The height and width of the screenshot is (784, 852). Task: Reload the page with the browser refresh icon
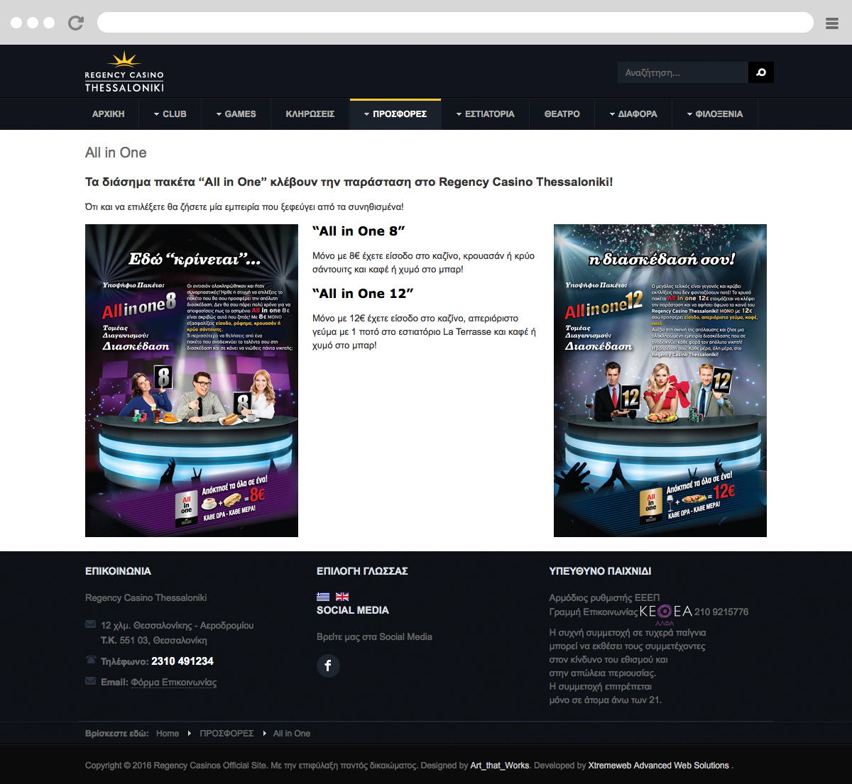76,23
